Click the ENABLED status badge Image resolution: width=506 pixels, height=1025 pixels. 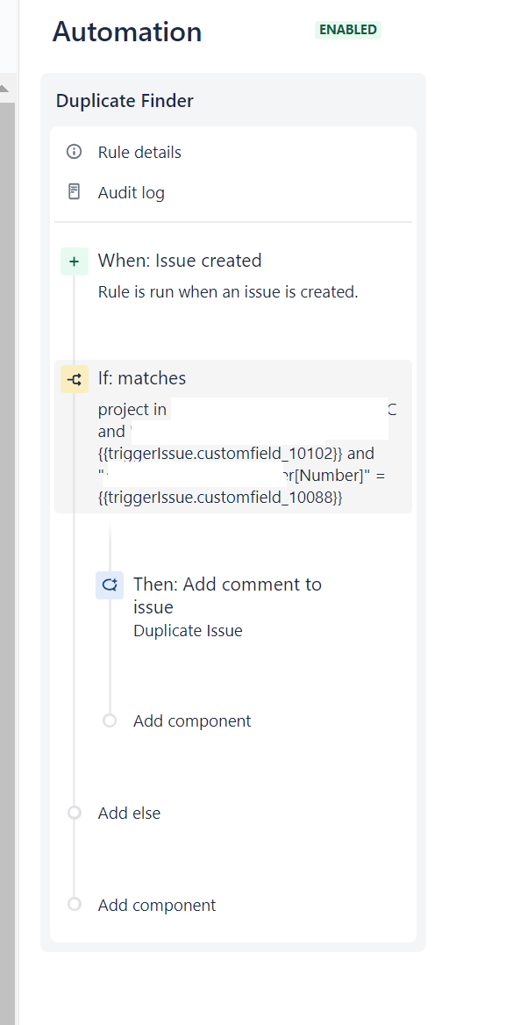point(348,30)
